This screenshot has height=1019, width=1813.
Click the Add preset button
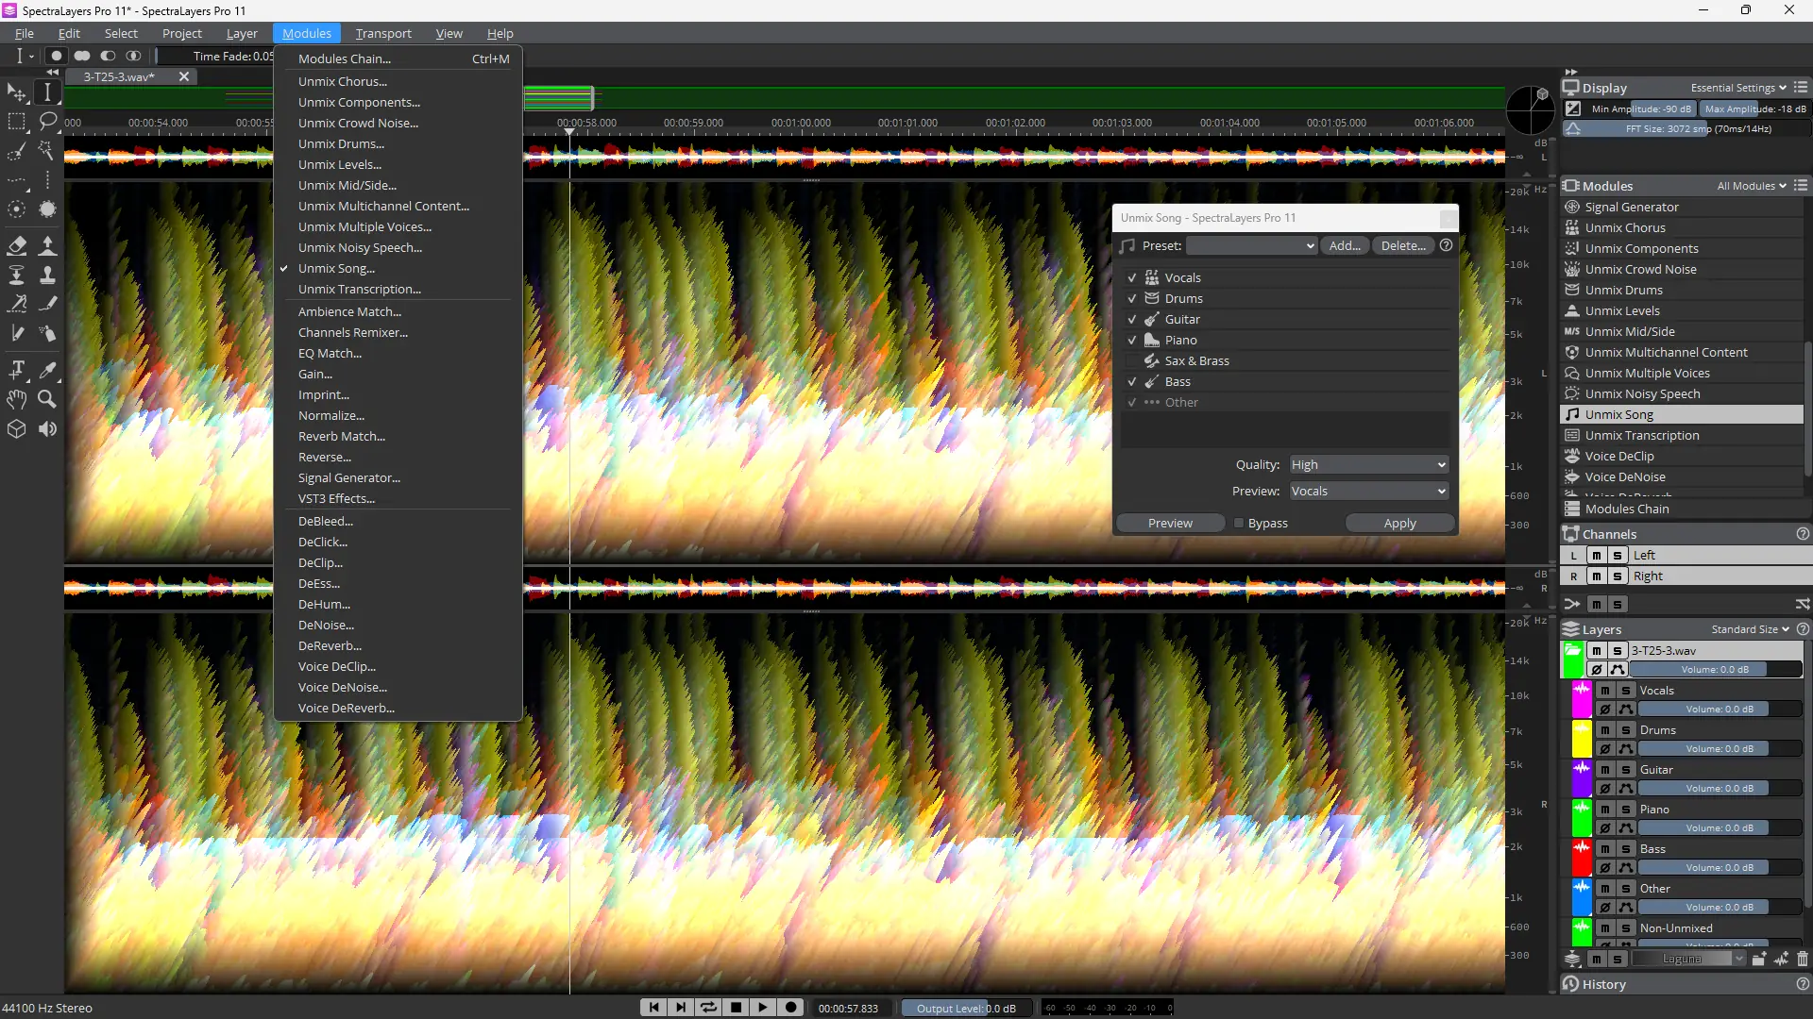point(1344,245)
